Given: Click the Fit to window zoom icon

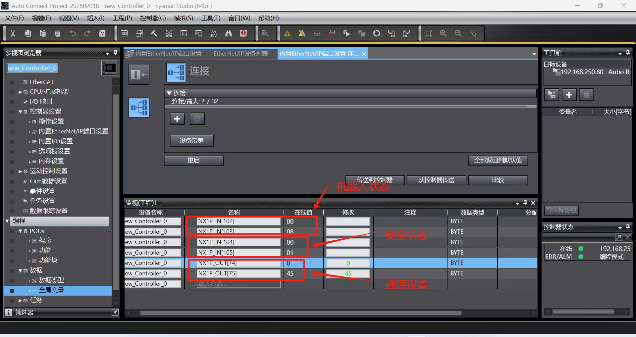Looking at the screenshot, I should [428, 33].
